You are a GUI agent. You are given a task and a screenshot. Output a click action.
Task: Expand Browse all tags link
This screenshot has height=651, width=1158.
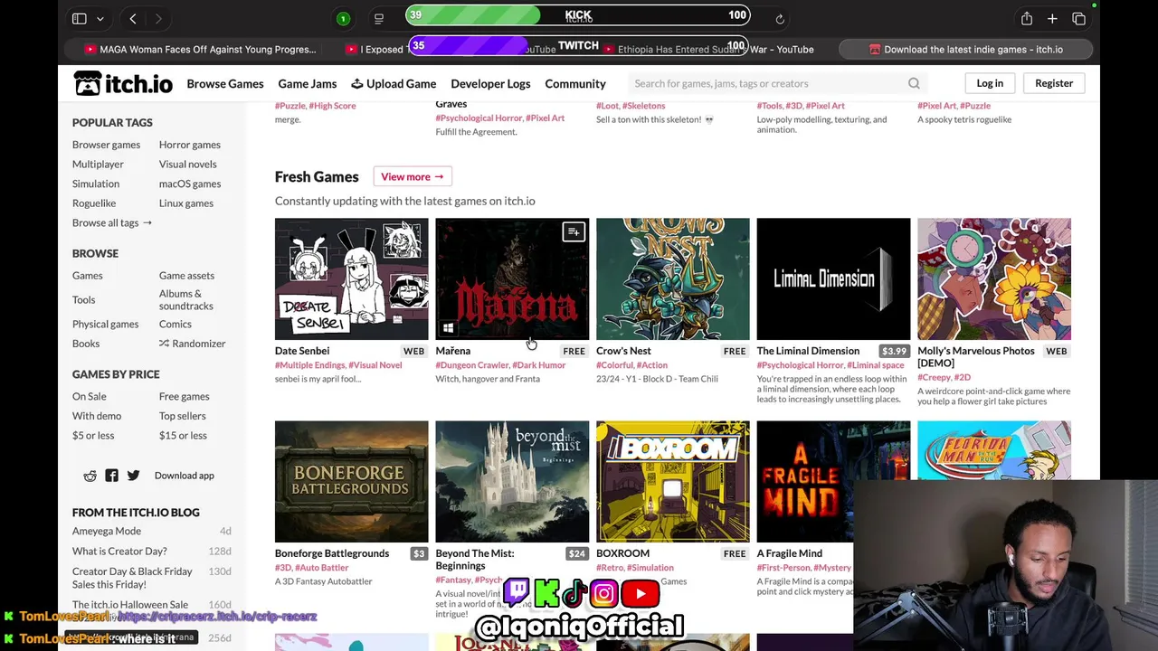(x=112, y=222)
